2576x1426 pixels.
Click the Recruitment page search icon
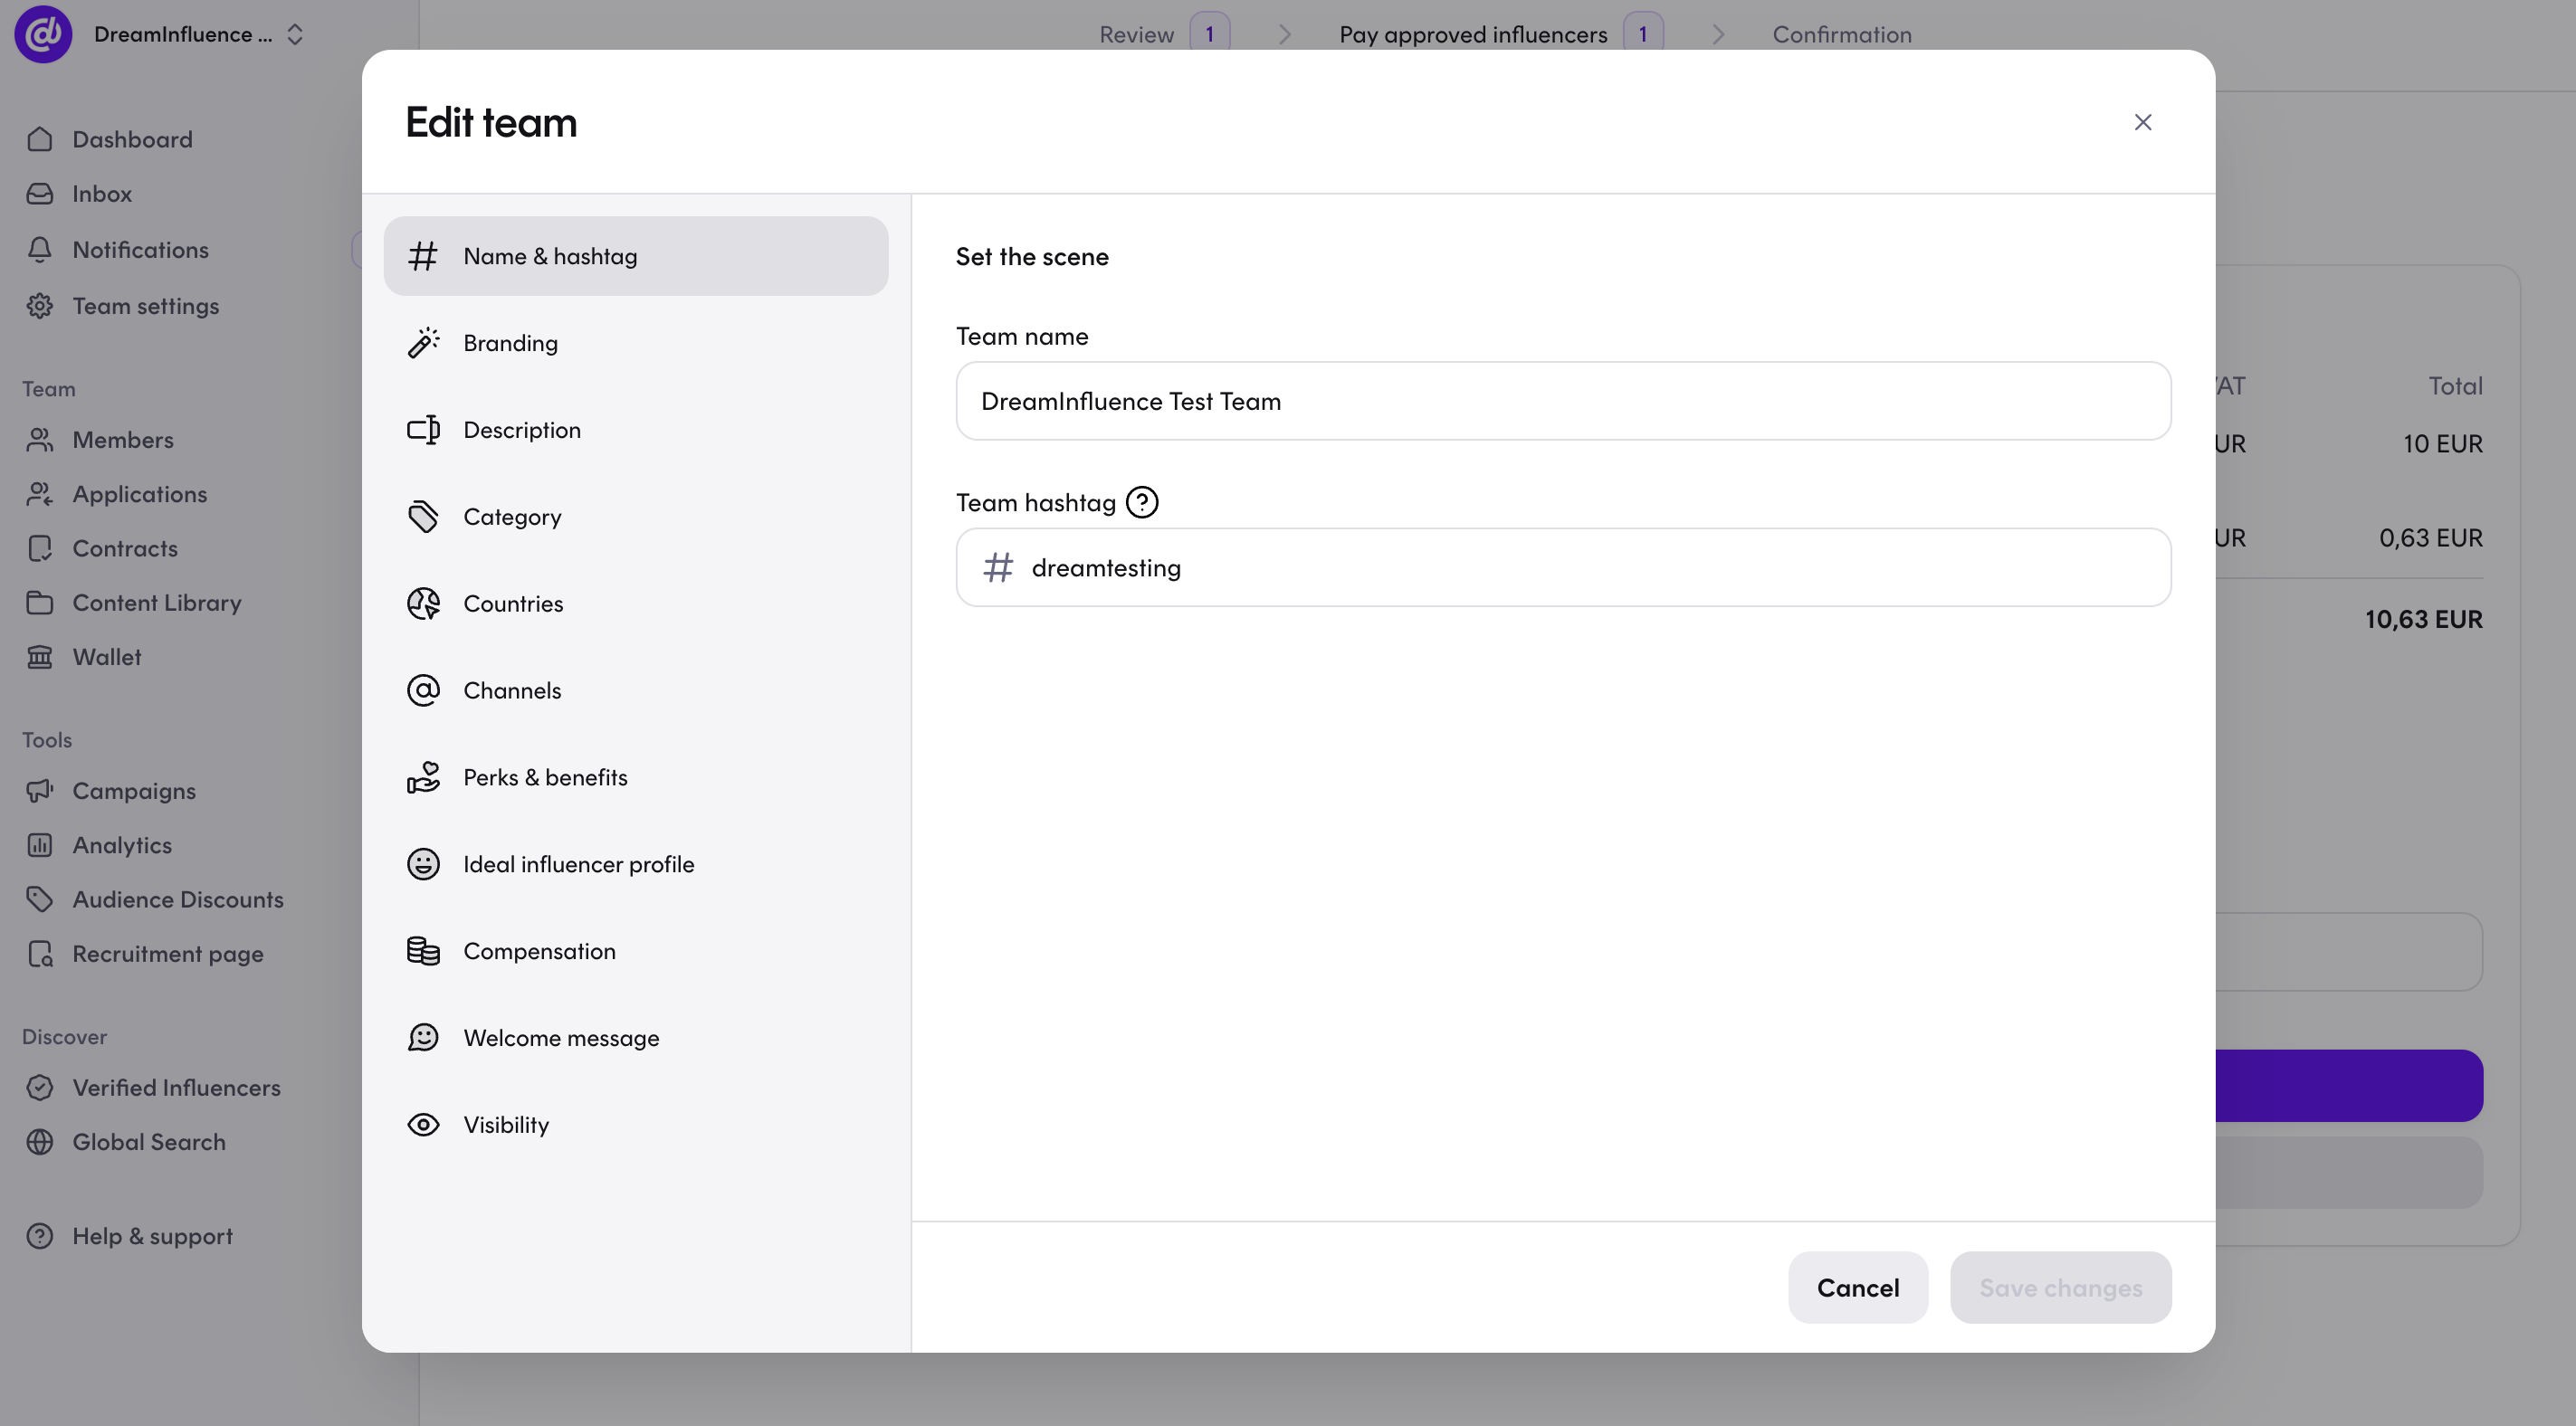point(40,953)
